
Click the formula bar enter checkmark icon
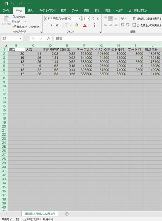click(x=41, y=39)
